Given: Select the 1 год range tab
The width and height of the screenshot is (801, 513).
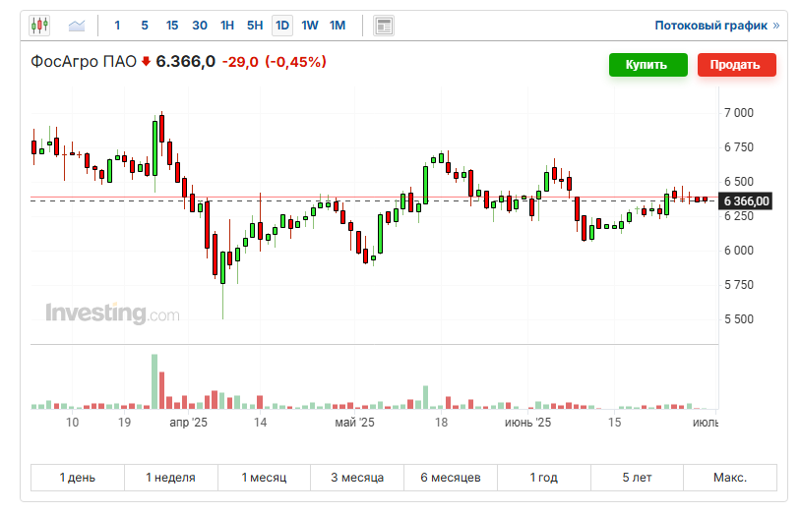Looking at the screenshot, I should (543, 478).
